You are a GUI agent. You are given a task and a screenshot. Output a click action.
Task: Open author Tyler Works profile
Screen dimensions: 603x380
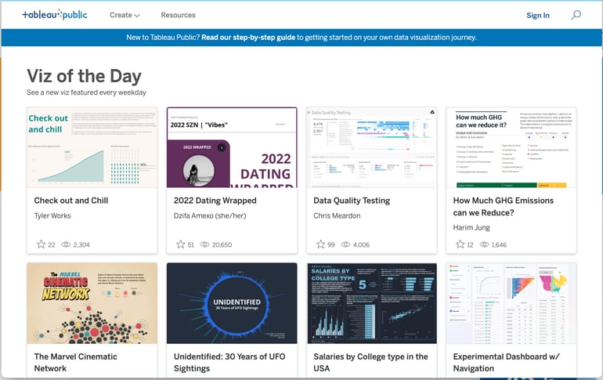click(52, 215)
